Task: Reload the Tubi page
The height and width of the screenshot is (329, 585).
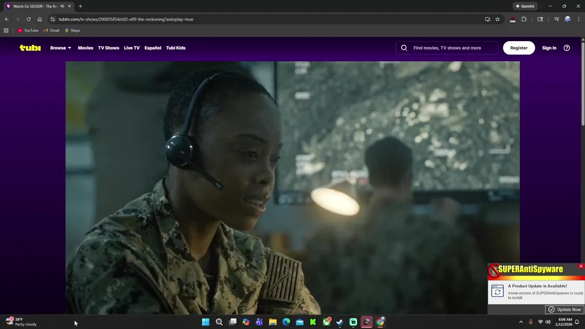Action: [28, 19]
